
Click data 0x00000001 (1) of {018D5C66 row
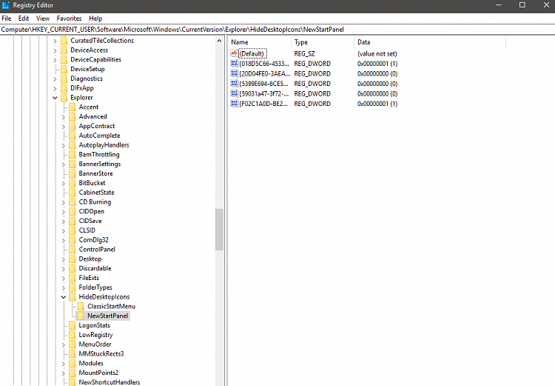(x=377, y=64)
